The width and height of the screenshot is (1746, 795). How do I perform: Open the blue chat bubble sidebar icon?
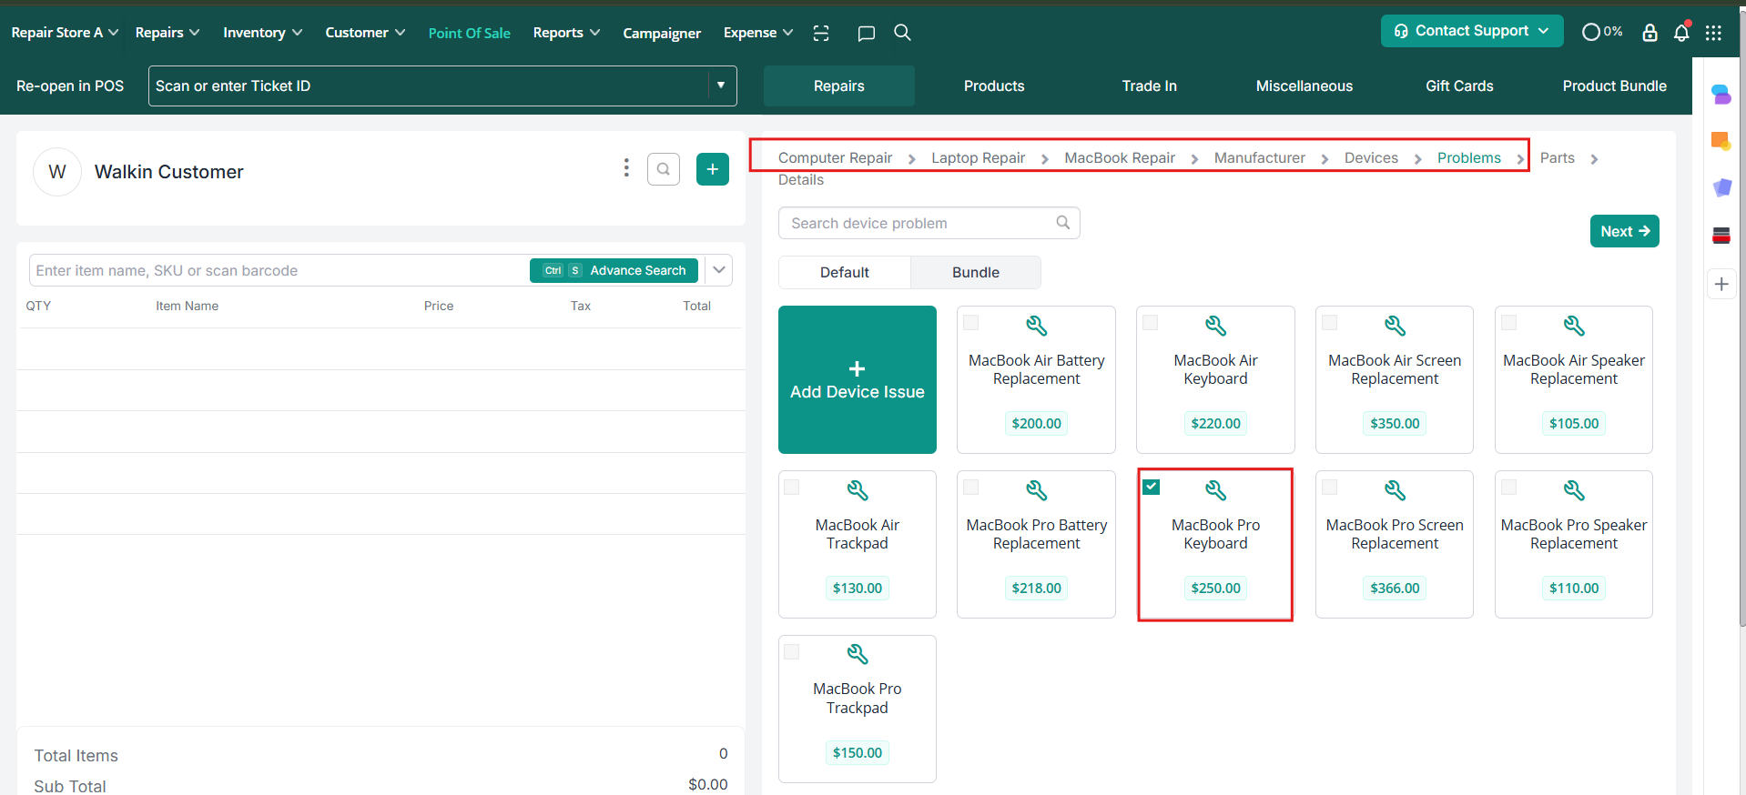tap(1721, 94)
